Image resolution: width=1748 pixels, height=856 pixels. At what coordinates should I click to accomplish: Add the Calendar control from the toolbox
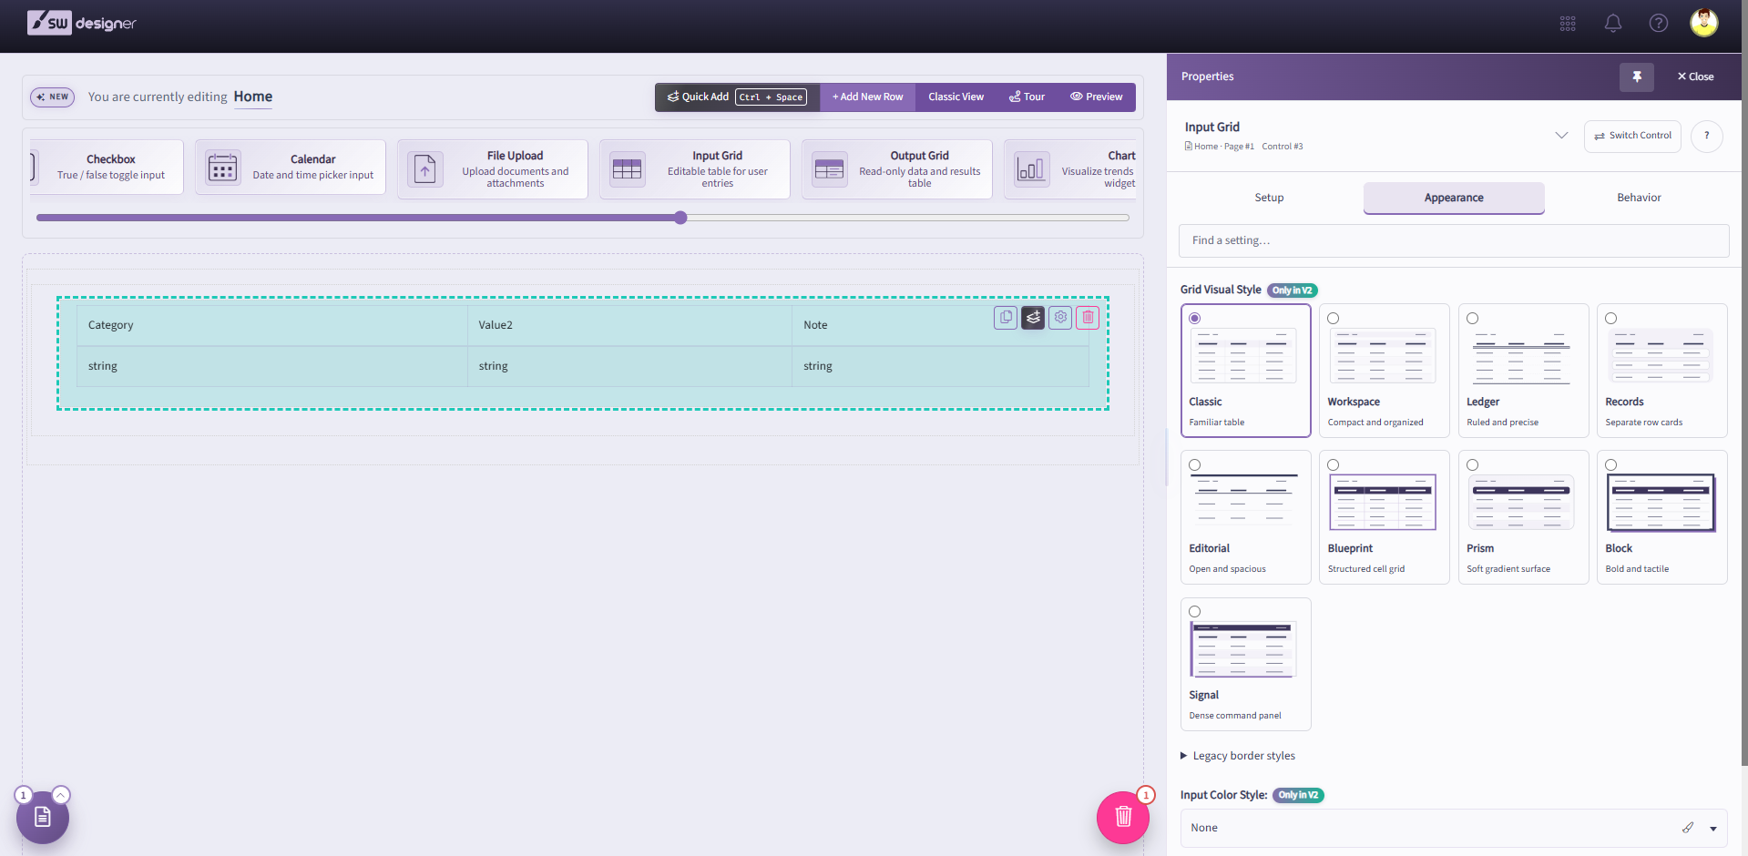coord(291,168)
